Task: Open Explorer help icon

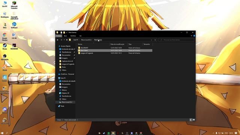Action: click(194, 36)
